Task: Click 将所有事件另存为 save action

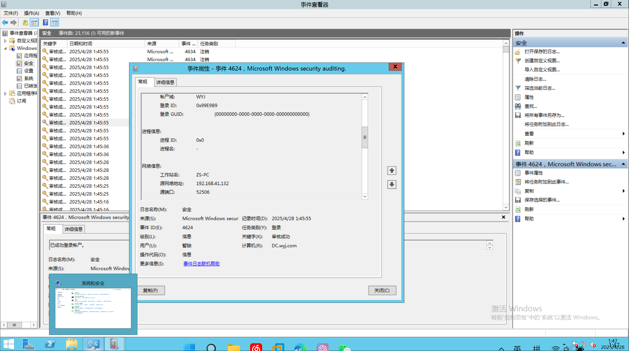Action: coord(544,115)
